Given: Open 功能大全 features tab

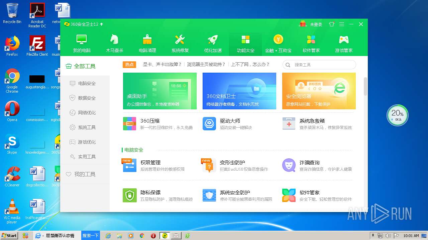Looking at the screenshot, I should 245,44.
